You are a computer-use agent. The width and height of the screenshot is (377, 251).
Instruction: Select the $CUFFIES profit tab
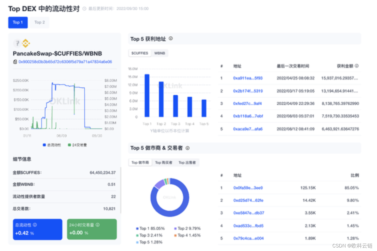point(140,53)
